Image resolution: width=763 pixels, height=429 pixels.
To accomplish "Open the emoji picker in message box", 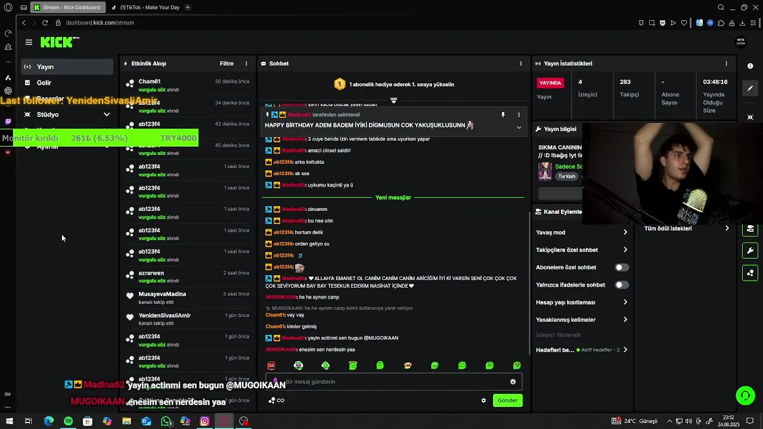I will (513, 382).
